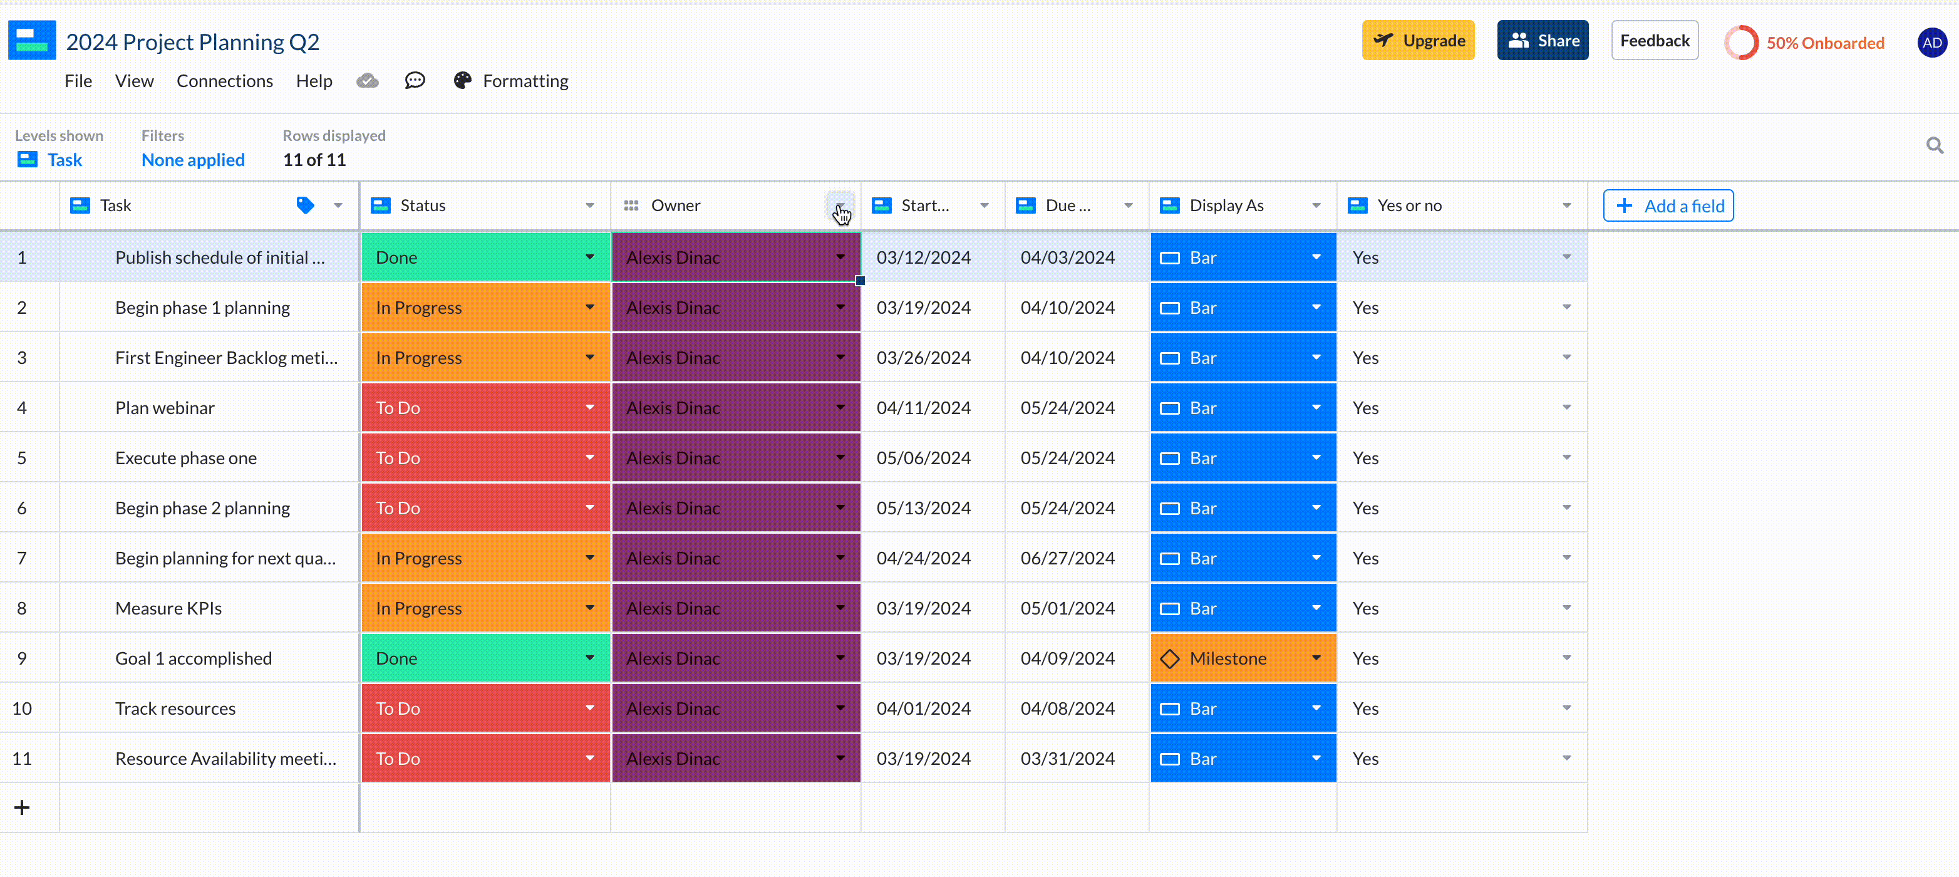Click the cloud sync status icon
Screen dimensions: 1959x877
[x=367, y=81]
